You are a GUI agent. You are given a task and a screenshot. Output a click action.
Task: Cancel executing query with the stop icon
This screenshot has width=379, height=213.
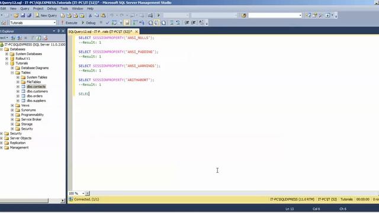(x=101, y=22)
